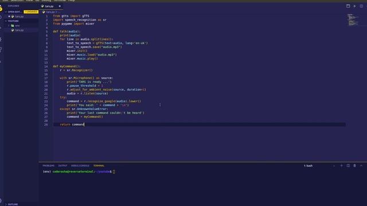Viewport: 367px width, 206px height.
Task: Collapse the YOUTUBE folder section
Action: (x=6, y=21)
